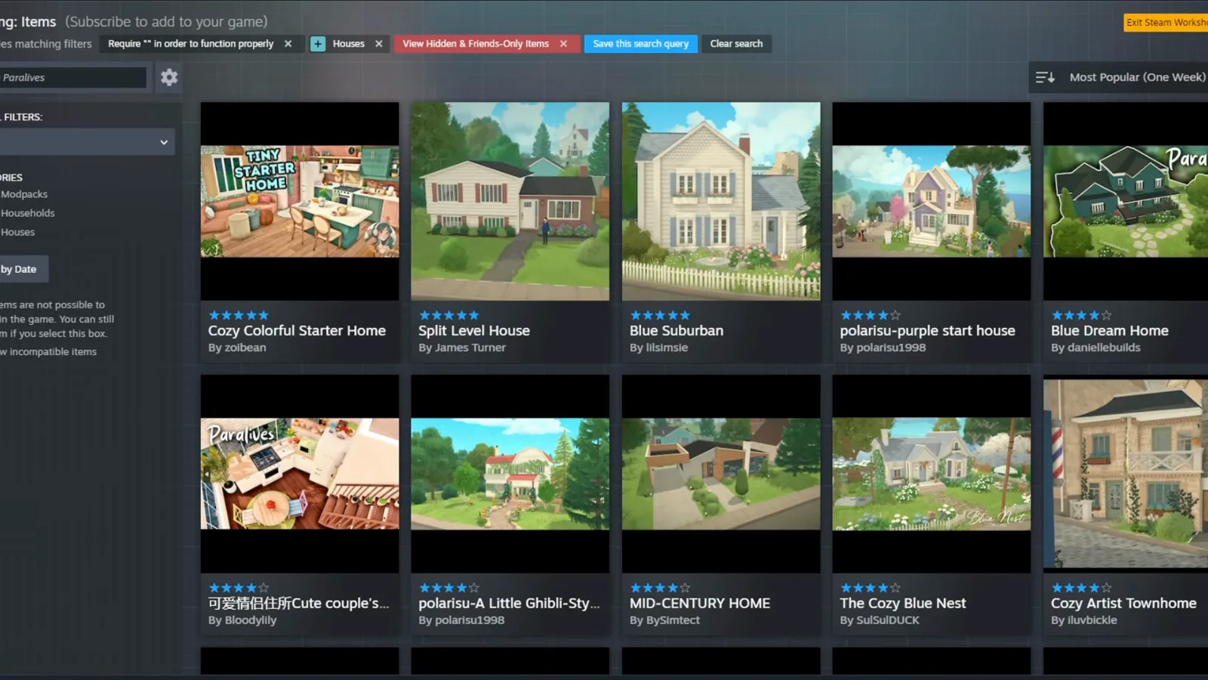Click the Cozy Artist Townhome title
Viewport: 1208px width, 680px height.
pyautogui.click(x=1123, y=603)
